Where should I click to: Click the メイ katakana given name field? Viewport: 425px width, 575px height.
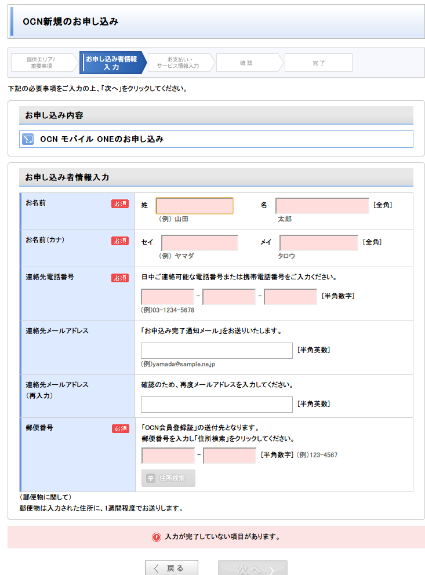(x=318, y=243)
